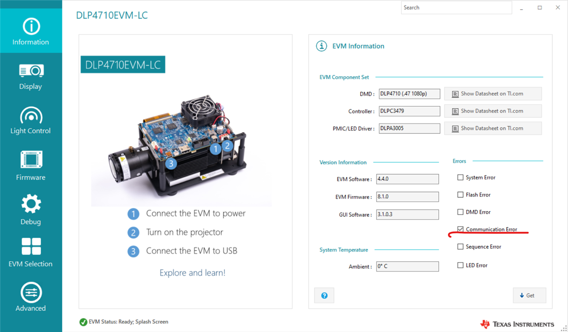Click the PMIC/LED Driver field DLPA3005
Image resolution: width=568 pixels, height=332 pixels.
[409, 128]
